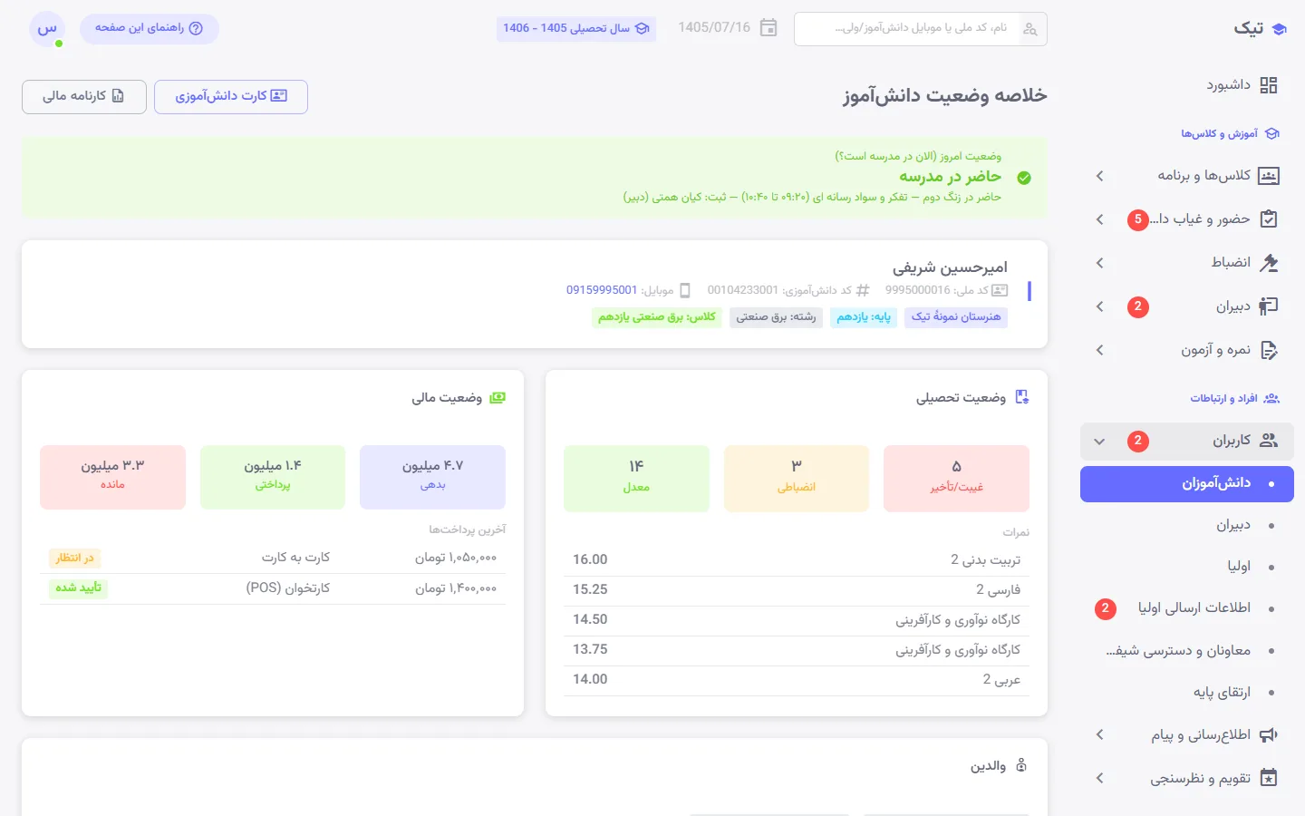
Task: Open the کارت دانش‌آموزی button
Action: pos(231,97)
